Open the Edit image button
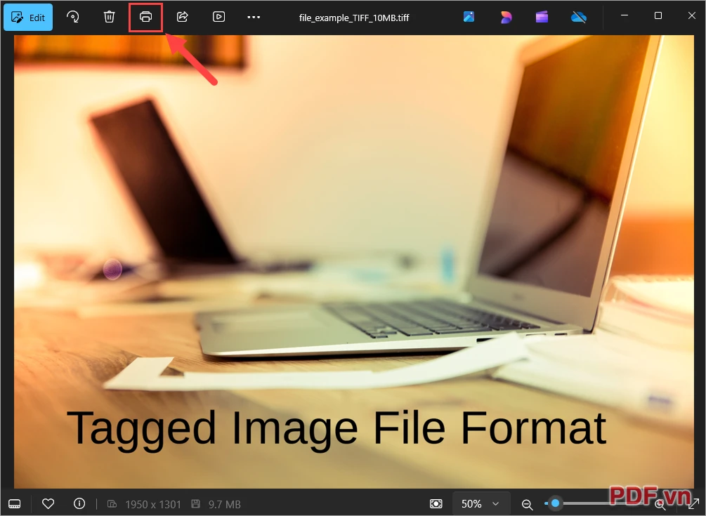Image resolution: width=706 pixels, height=516 pixels. (x=28, y=18)
